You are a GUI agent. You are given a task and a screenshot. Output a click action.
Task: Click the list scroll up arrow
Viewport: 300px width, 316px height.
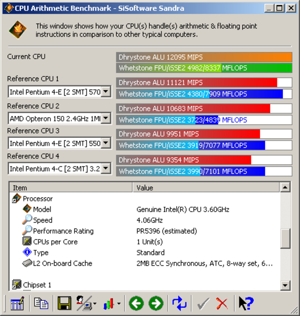click(x=285, y=187)
